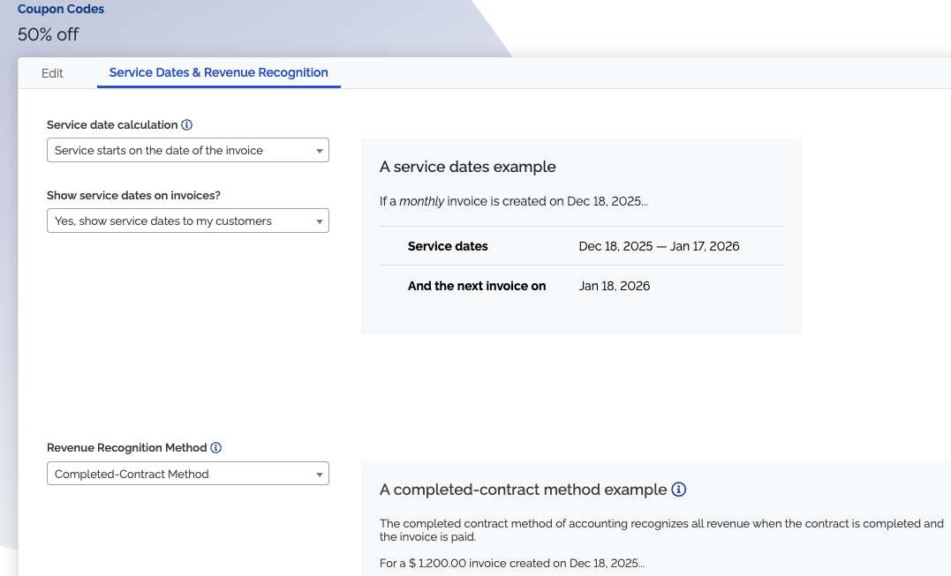Click the info icon beside Service date calculation
The image size is (951, 576).
tap(187, 125)
